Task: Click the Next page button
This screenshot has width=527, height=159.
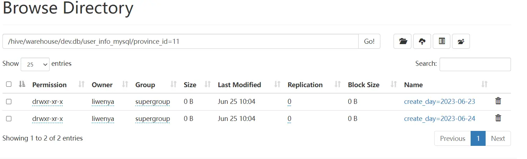Action: 498,138
